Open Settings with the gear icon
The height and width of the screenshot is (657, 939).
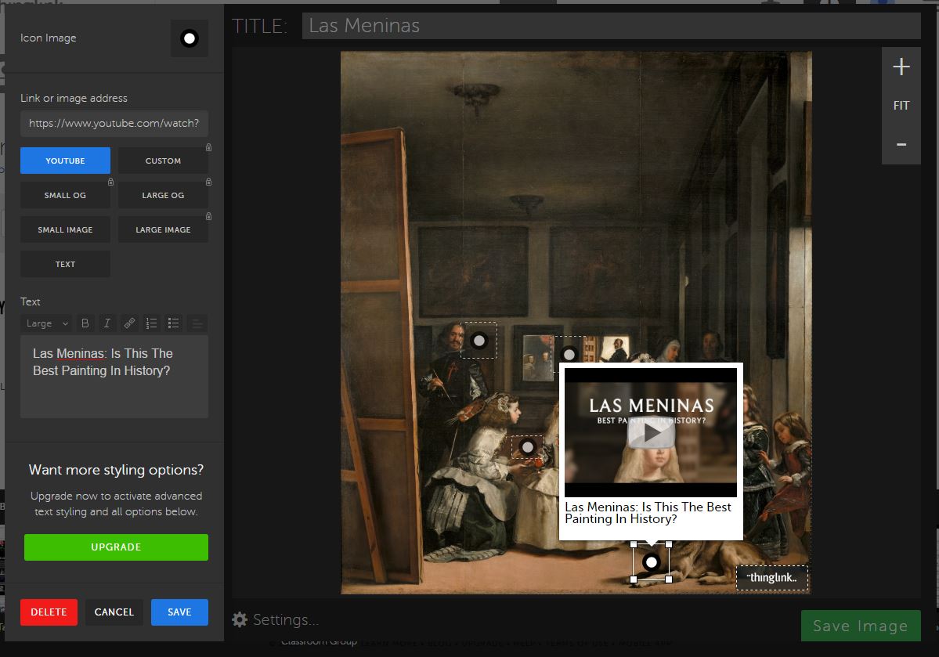point(240,619)
